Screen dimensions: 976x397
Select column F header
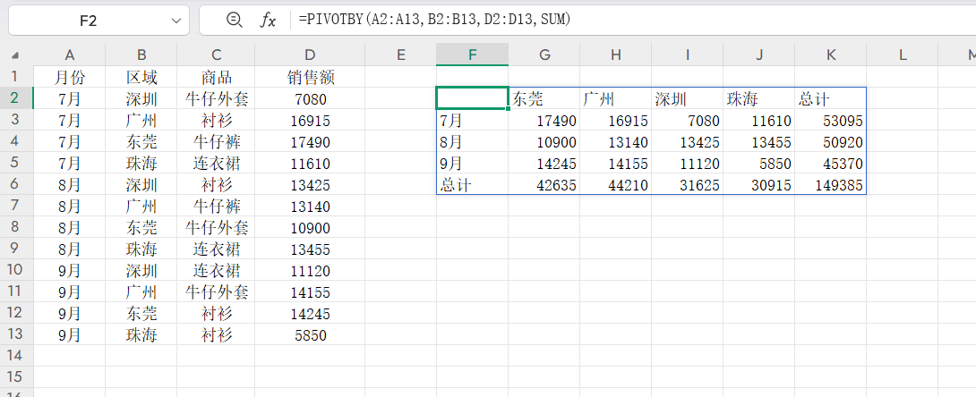[x=472, y=55]
